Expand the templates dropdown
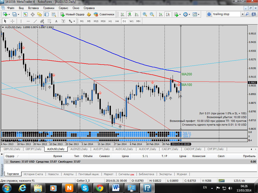 coord(199,14)
